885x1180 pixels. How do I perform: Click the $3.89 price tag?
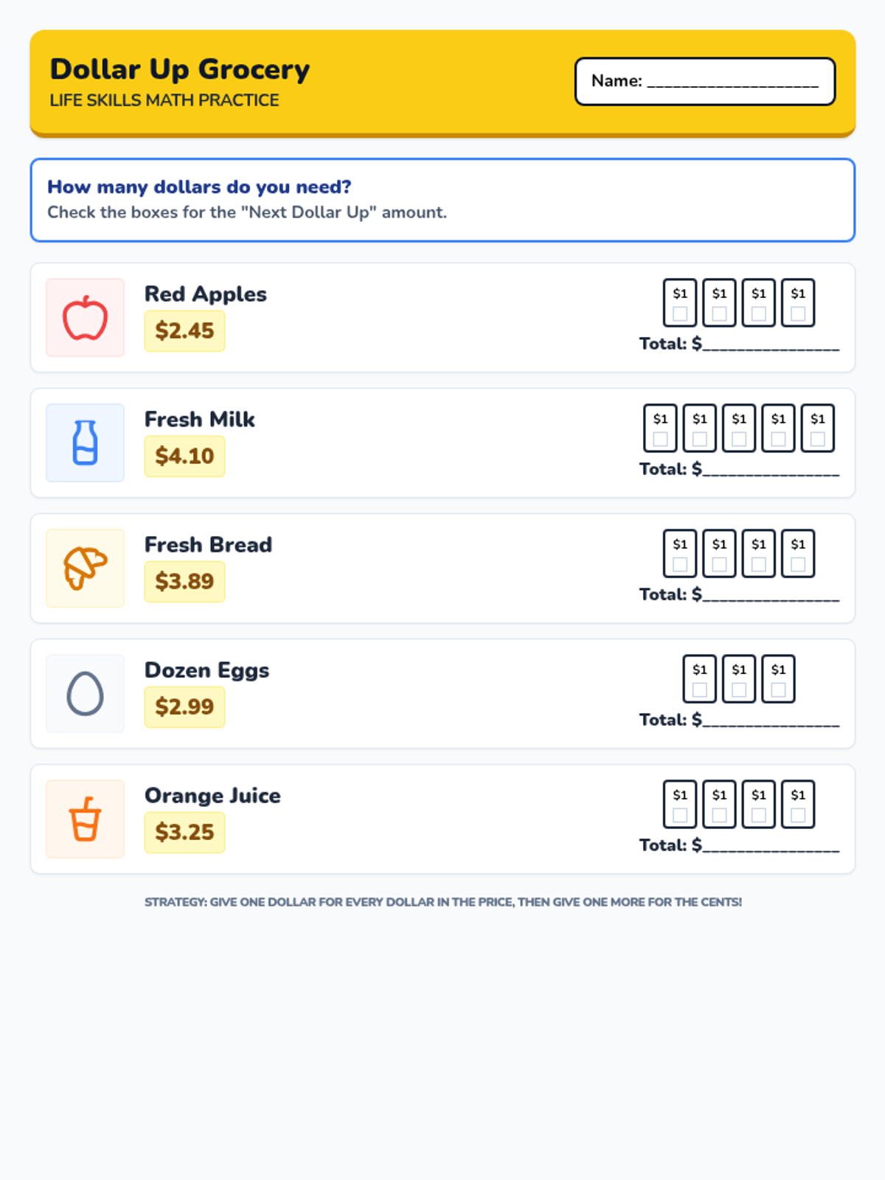click(x=184, y=581)
